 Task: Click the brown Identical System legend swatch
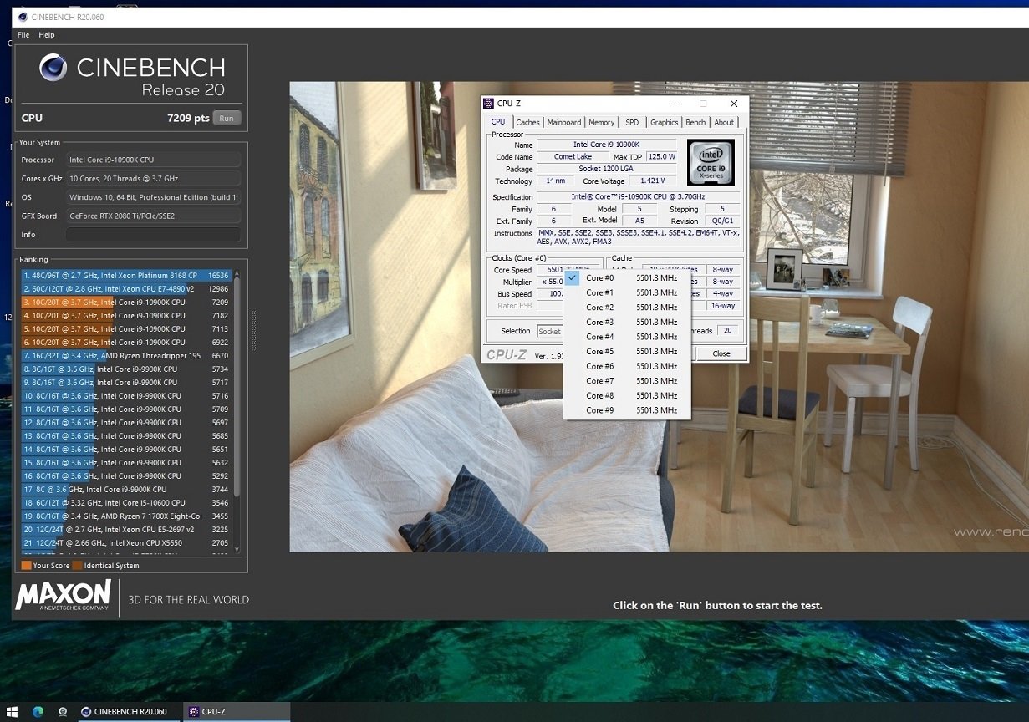pos(77,566)
